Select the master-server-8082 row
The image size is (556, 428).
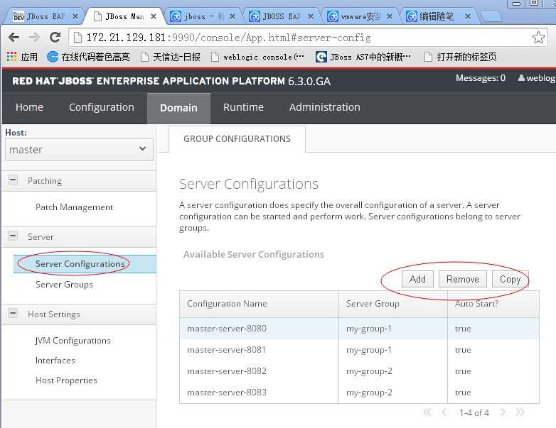(359, 371)
